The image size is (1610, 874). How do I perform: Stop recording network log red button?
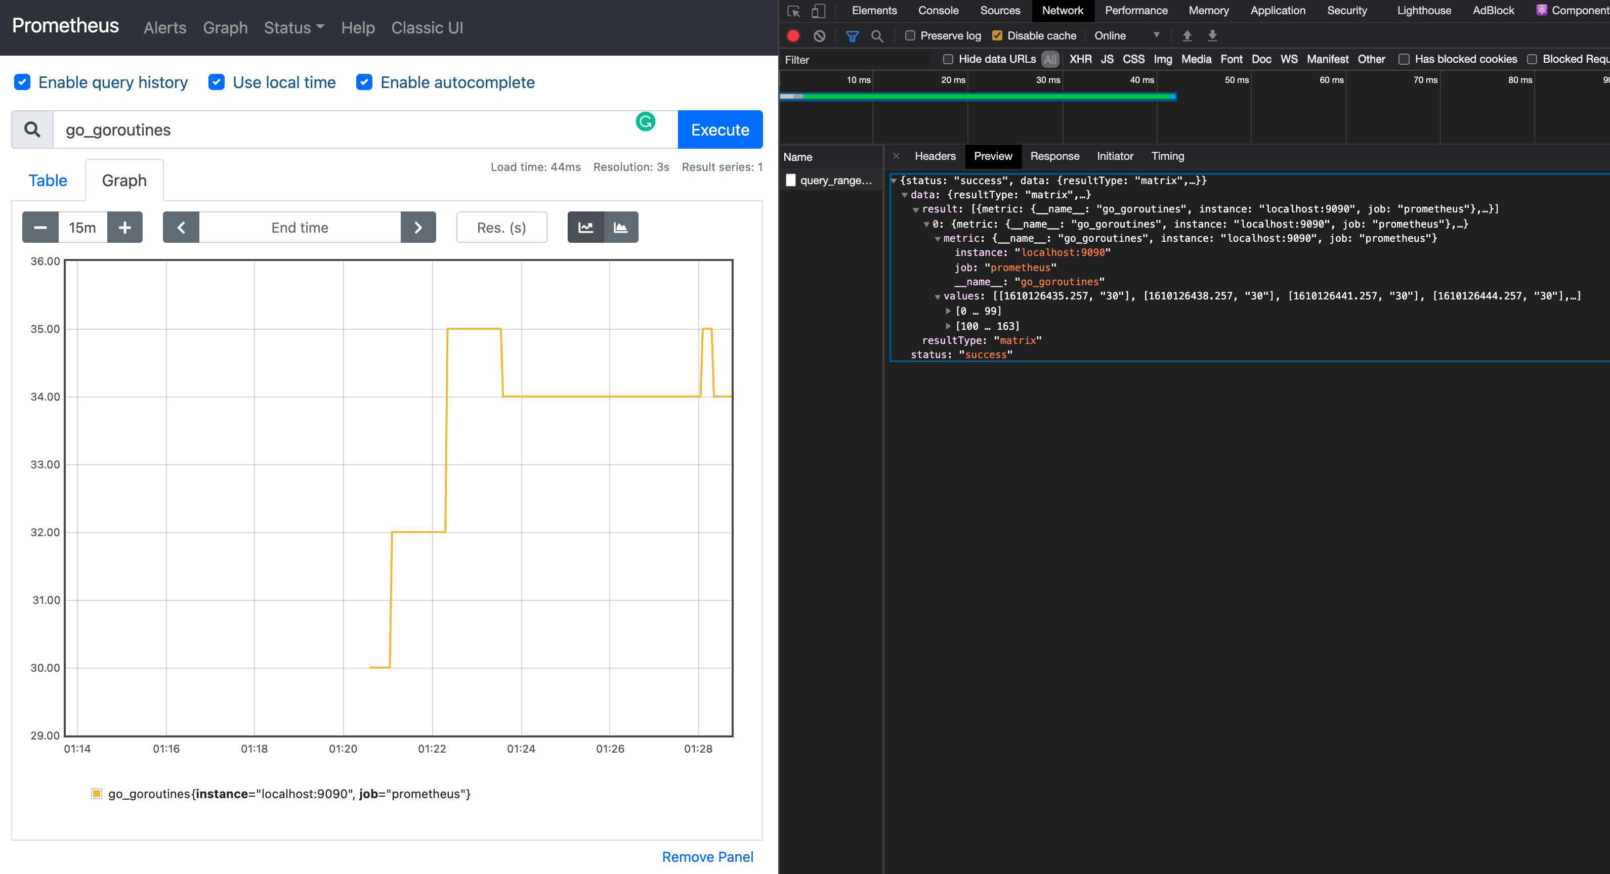click(x=793, y=35)
